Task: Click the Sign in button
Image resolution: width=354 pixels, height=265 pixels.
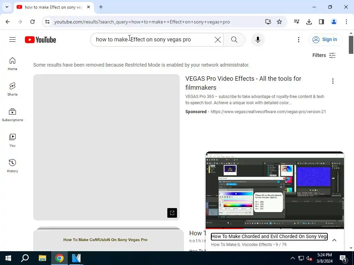Action: point(325,40)
